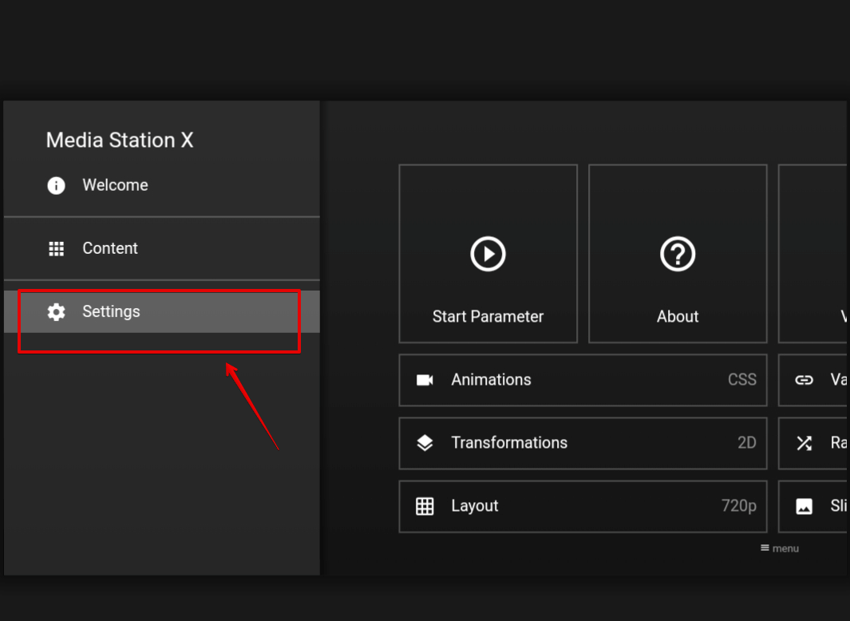Select Welcome in the sidebar menu
The height and width of the screenshot is (621, 850).
pyautogui.click(x=114, y=184)
